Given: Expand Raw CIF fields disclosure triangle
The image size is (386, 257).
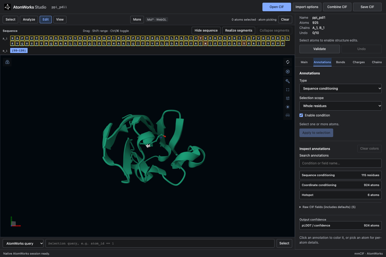Looking at the screenshot, I should coord(300,207).
